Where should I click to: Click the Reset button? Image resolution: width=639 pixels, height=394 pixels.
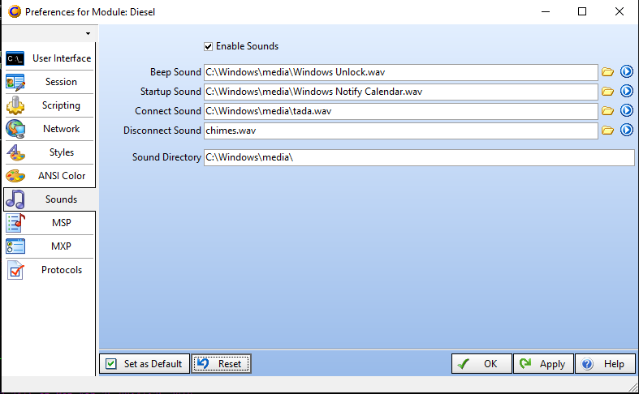[222, 363]
